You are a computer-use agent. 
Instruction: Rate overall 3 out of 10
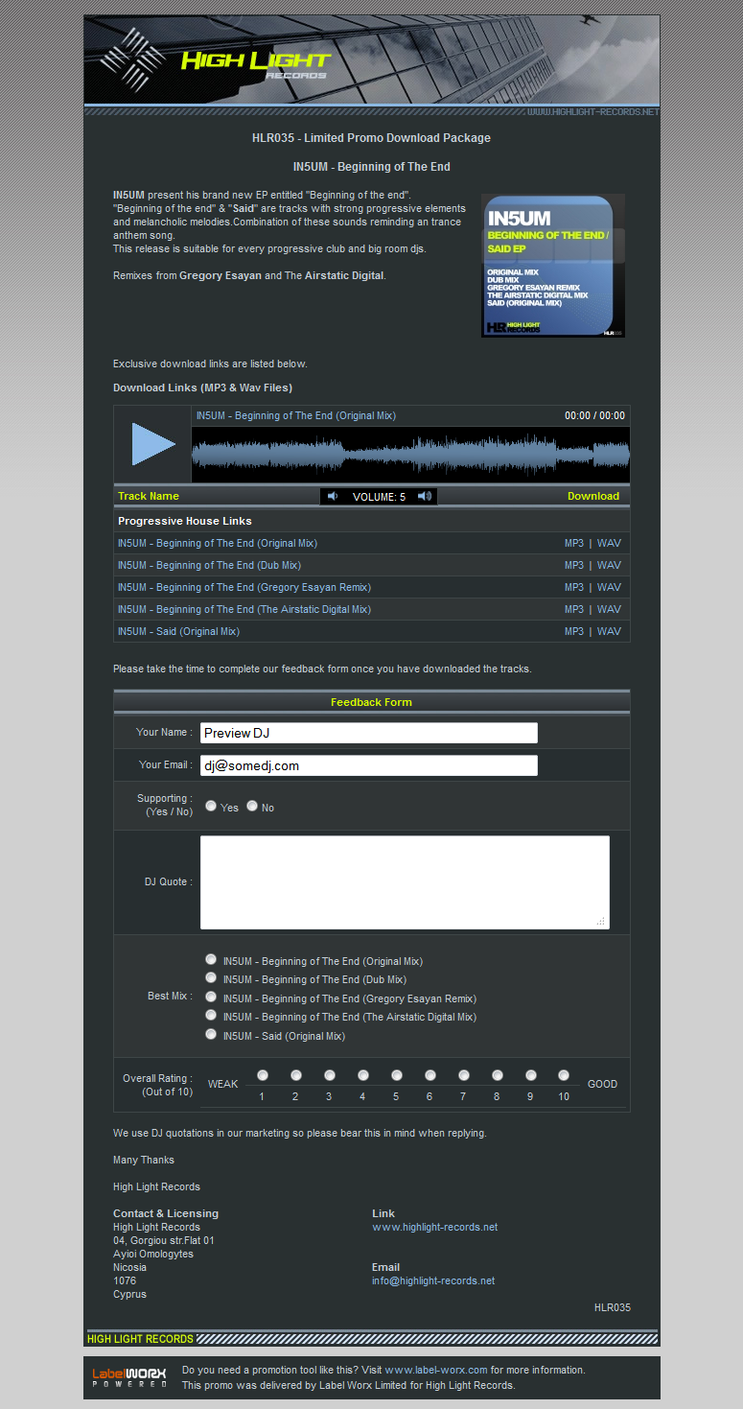(330, 1075)
